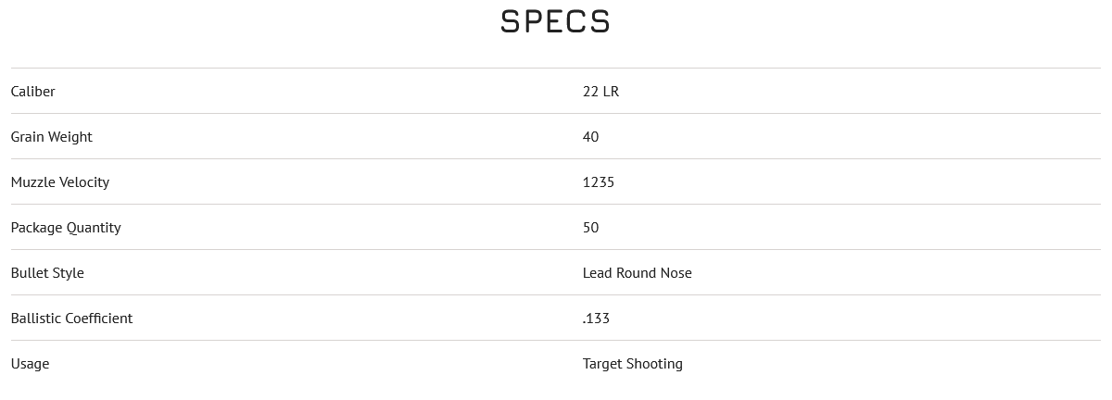
Task: Click the 22 LR caliber value
Action: pyautogui.click(x=600, y=91)
